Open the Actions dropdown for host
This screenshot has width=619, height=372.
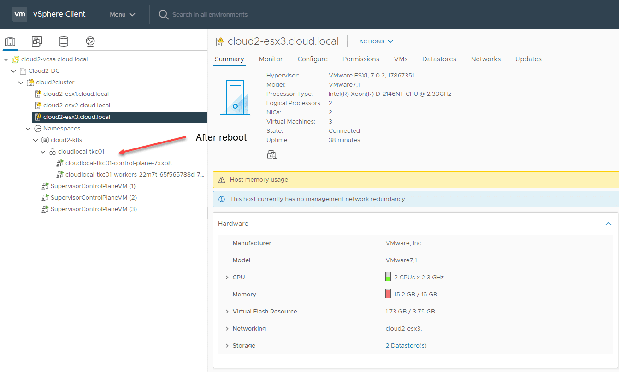point(376,41)
